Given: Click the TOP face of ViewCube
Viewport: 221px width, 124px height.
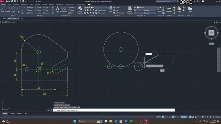Looking at the screenshot, I should pos(211,33).
